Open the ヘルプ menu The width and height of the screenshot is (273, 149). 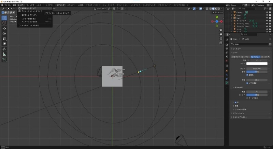pos(39,5)
